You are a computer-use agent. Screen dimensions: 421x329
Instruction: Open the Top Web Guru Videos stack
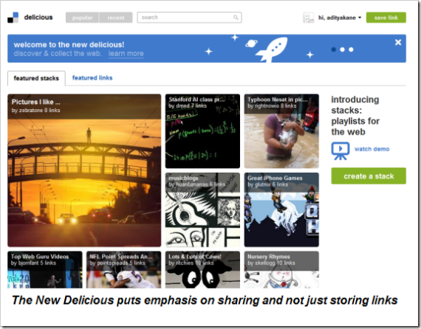tap(45, 270)
